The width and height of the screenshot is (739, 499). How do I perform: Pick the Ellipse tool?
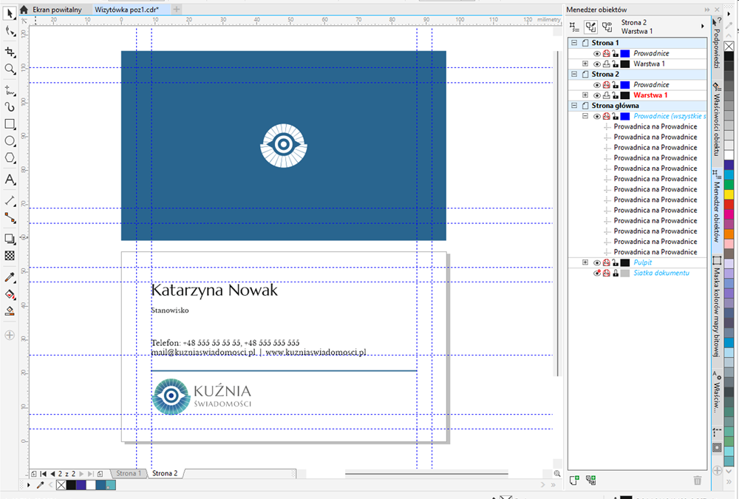[x=10, y=141]
